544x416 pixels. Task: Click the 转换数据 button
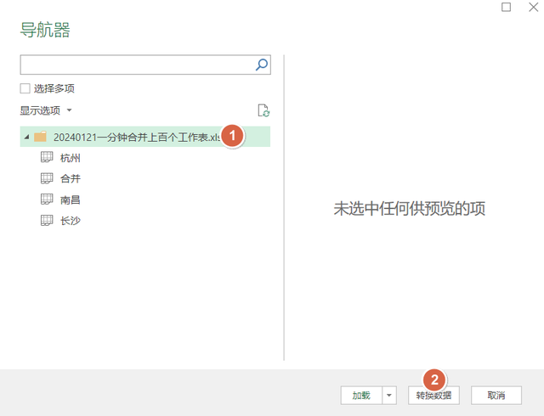click(x=433, y=396)
